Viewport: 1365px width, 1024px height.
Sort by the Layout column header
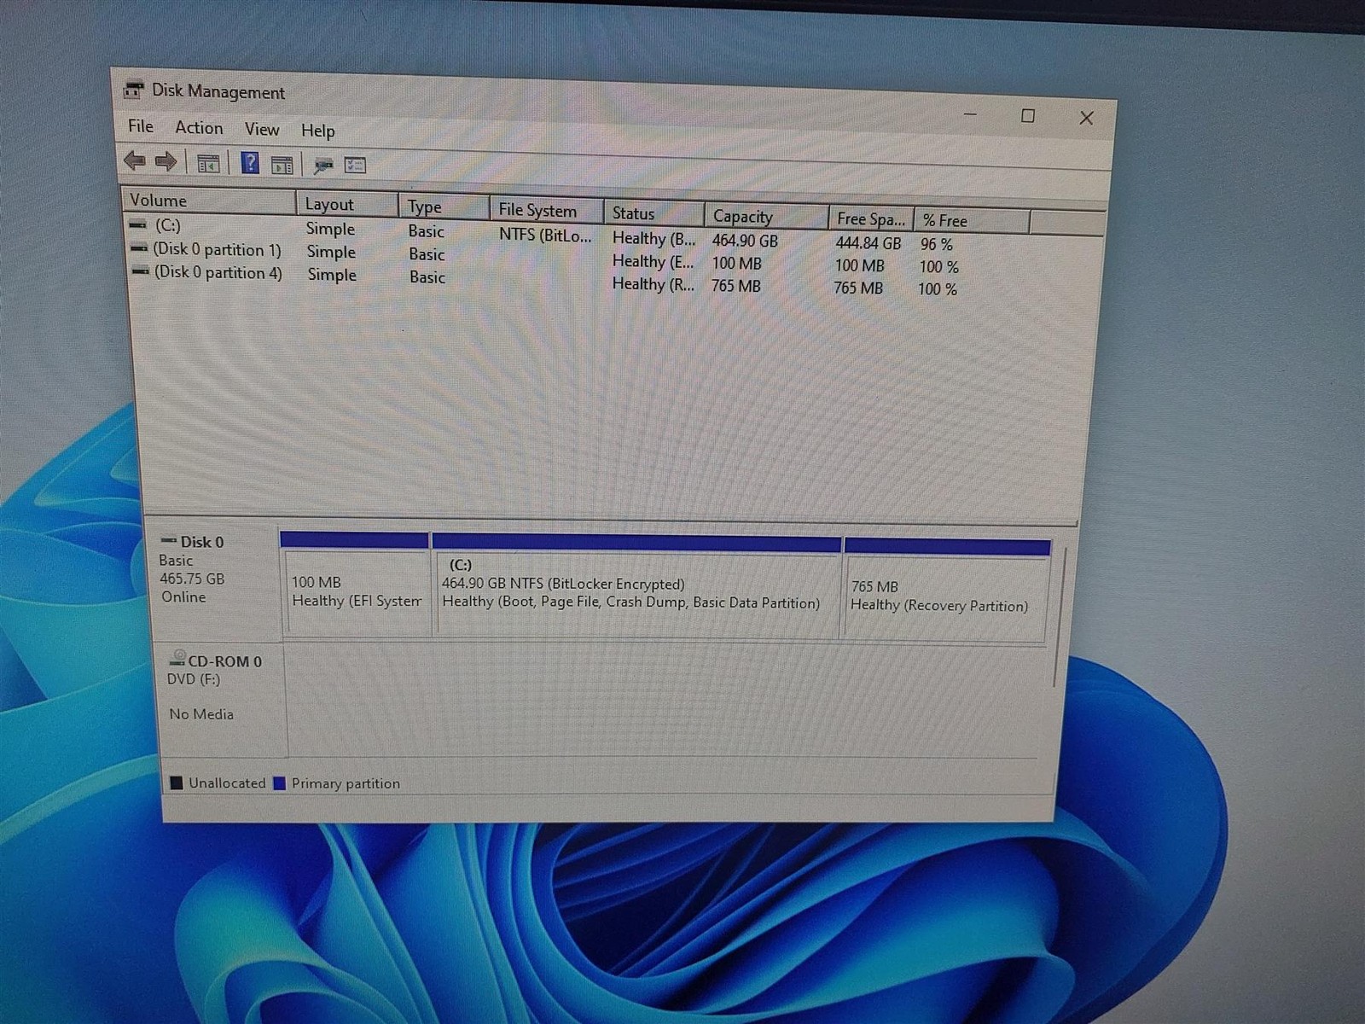point(347,204)
